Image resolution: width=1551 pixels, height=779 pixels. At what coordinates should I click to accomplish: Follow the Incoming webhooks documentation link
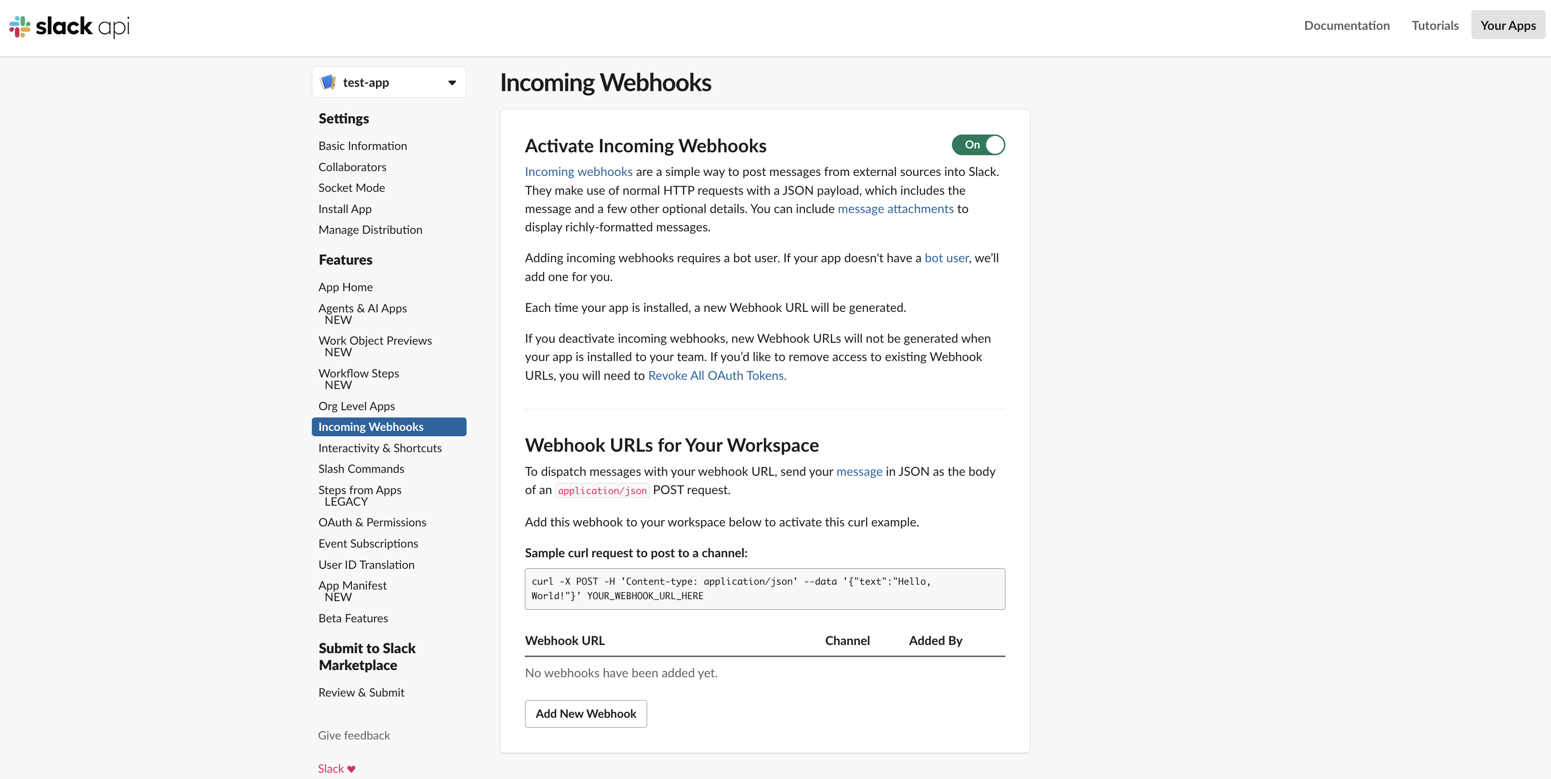pos(579,172)
